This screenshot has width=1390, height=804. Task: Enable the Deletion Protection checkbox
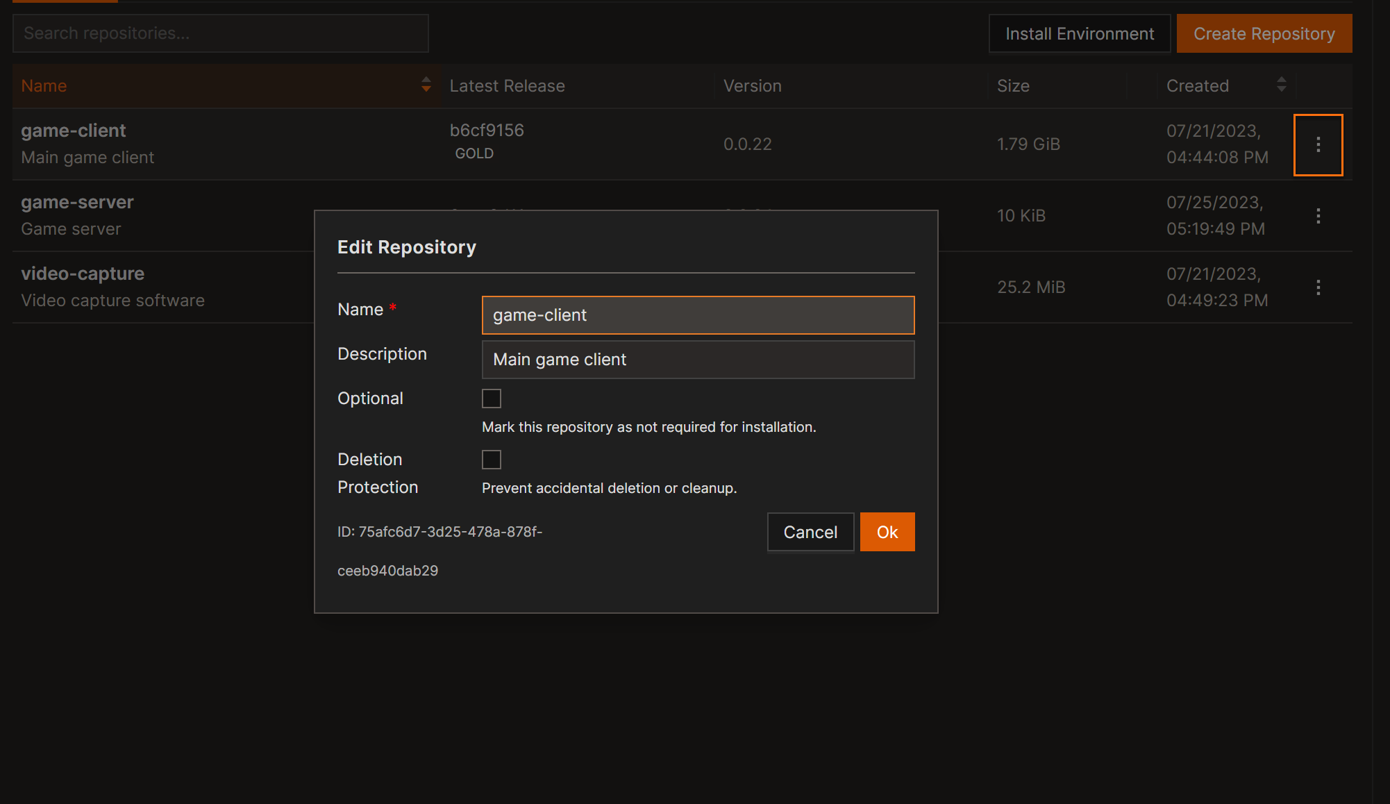(492, 460)
